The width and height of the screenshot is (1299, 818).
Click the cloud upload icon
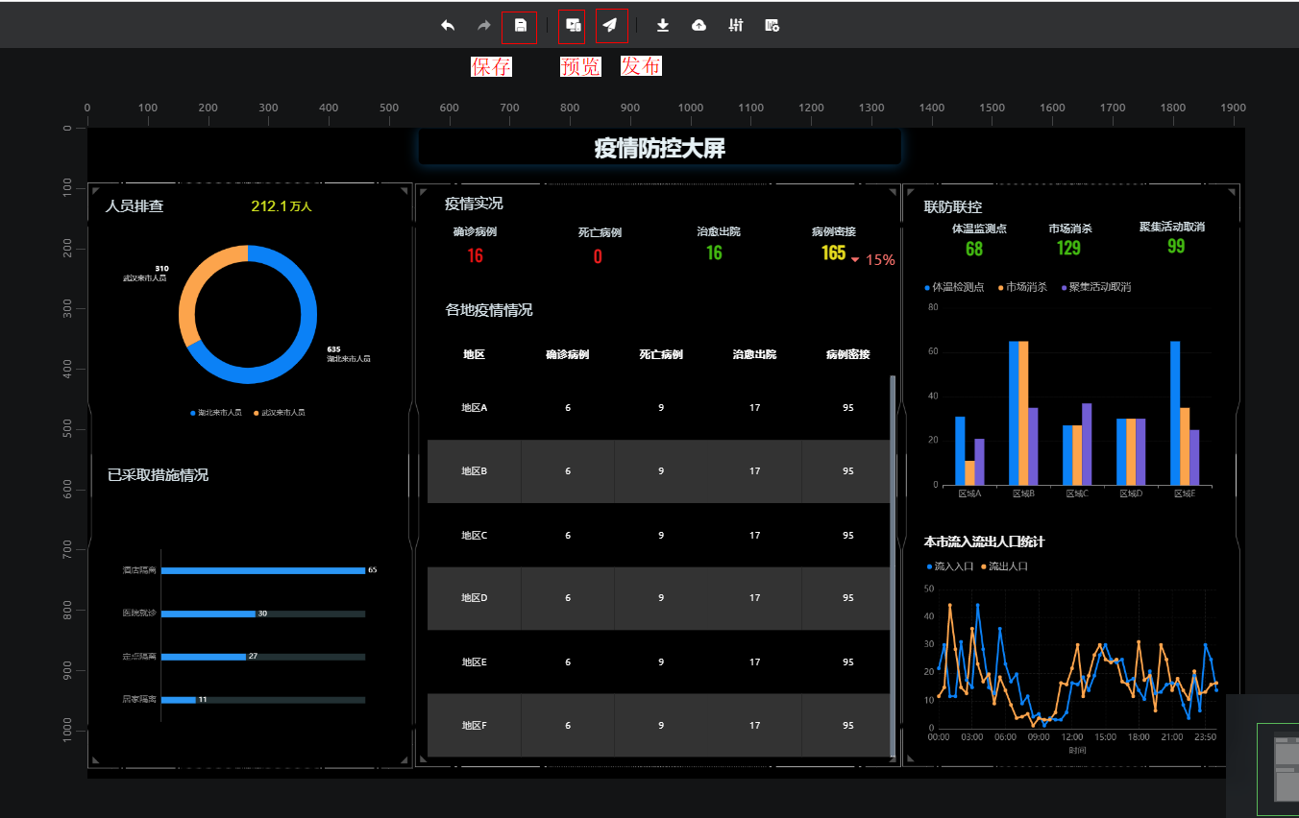pos(699,26)
